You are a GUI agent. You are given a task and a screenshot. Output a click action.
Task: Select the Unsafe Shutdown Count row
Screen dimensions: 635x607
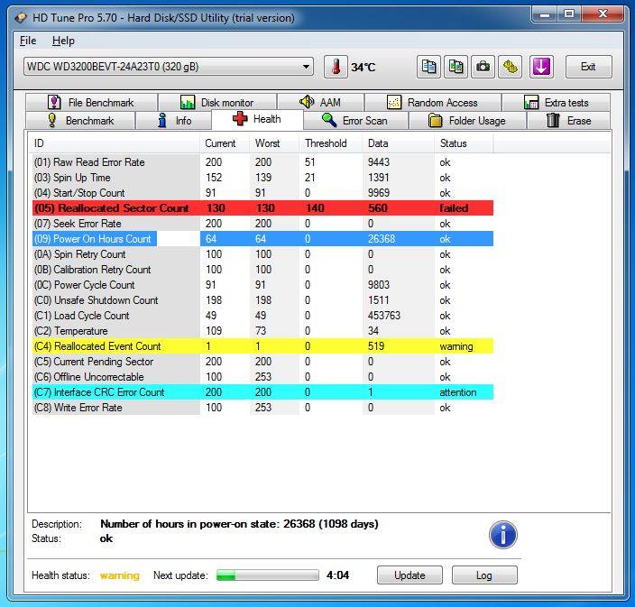pos(262,300)
